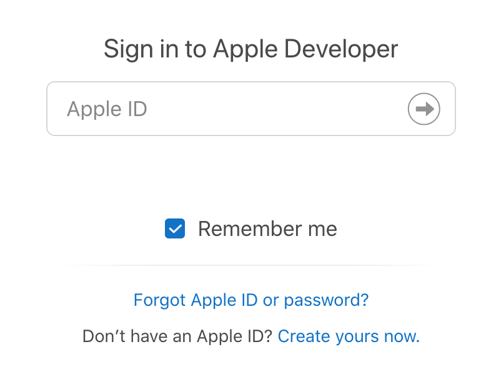Select the Apple ID text box border area

pos(251,109)
